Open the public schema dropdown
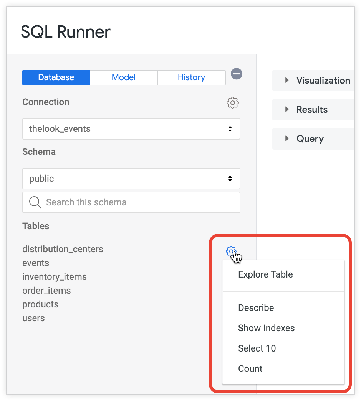Viewport: 361px width, 401px height. 131,179
